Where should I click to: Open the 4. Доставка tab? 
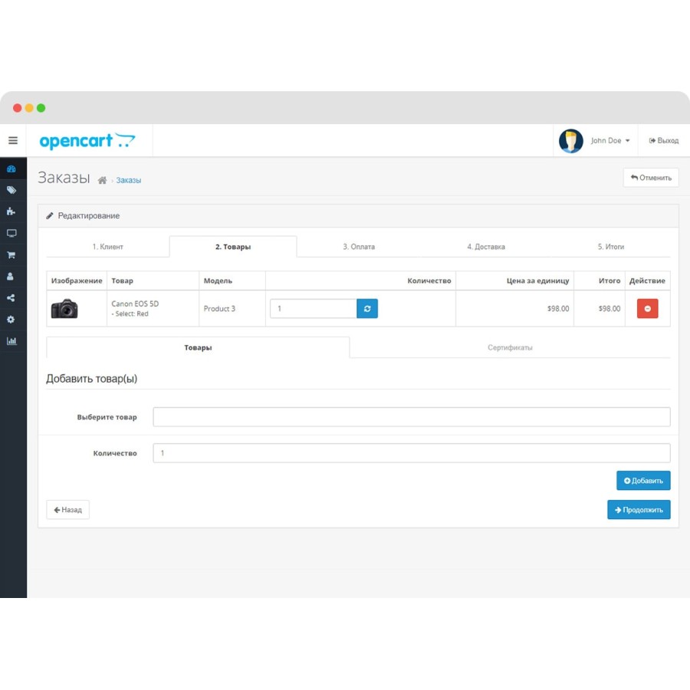point(486,246)
